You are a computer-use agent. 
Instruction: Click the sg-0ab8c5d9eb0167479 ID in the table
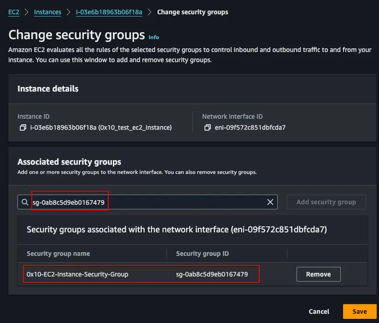coord(212,274)
